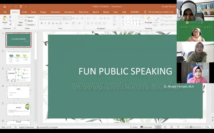Open the File tab
Screen dimensions: 214x133
click(5, 12)
